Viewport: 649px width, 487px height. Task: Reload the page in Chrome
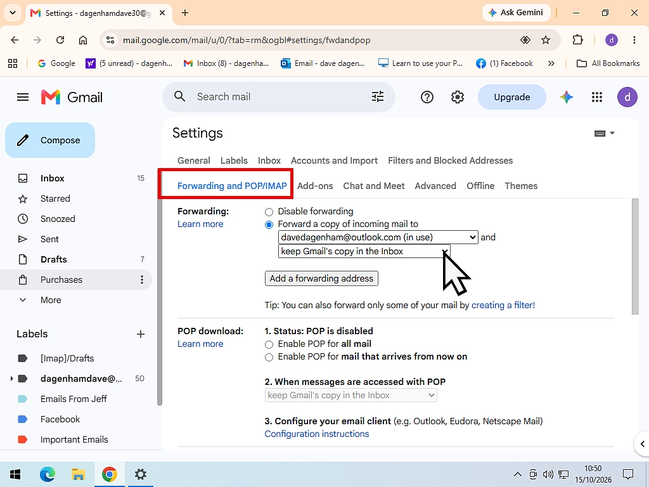pyautogui.click(x=60, y=40)
